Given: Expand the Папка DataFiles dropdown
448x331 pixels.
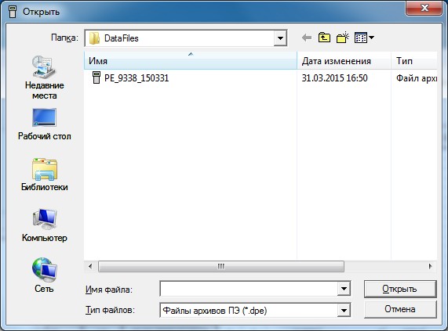Looking at the screenshot, I should tap(280, 38).
